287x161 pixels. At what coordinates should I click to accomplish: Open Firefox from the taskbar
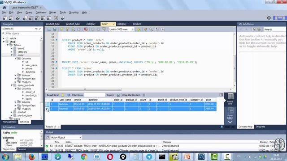coord(31,157)
